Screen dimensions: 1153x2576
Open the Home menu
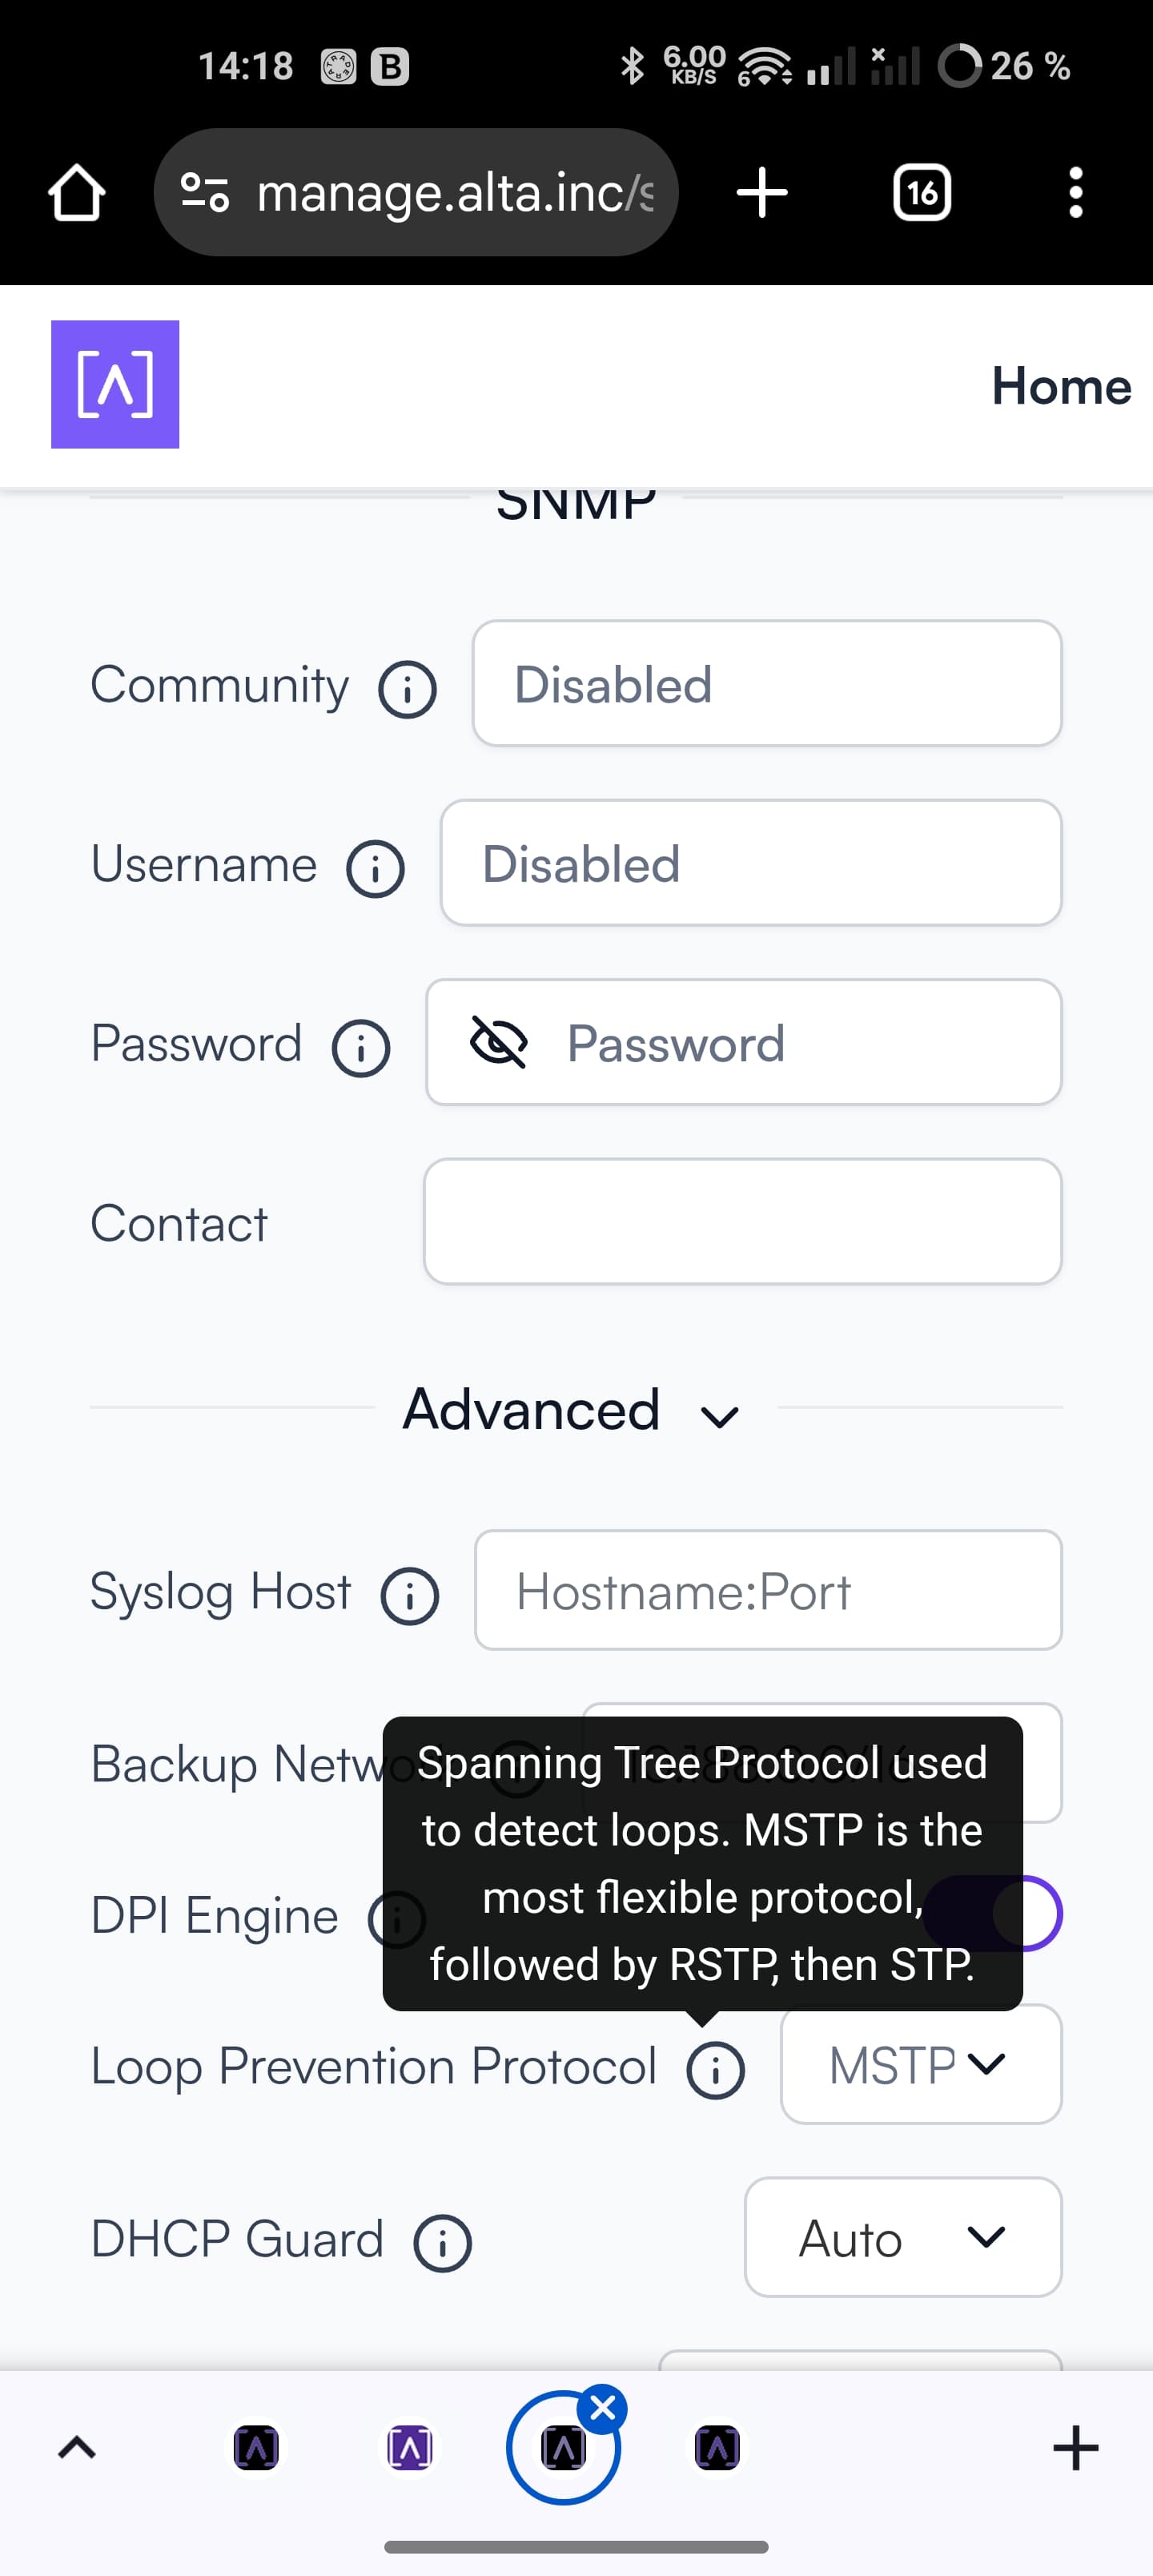pos(1061,386)
